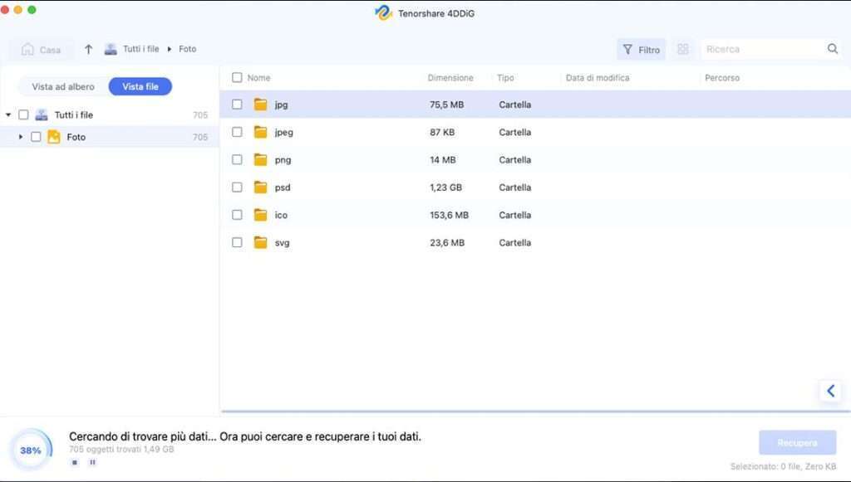The width and height of the screenshot is (851, 482).
Task: Click the ico folder icon
Action: pyautogui.click(x=260, y=215)
